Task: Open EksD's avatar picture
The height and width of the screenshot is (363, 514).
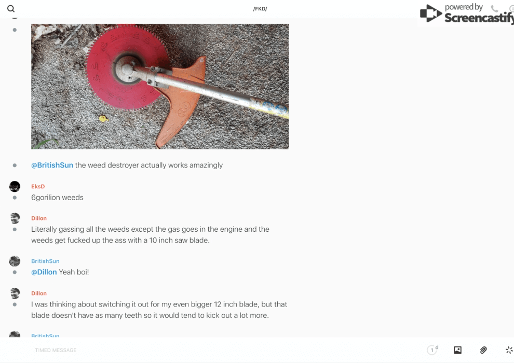Action: point(15,186)
